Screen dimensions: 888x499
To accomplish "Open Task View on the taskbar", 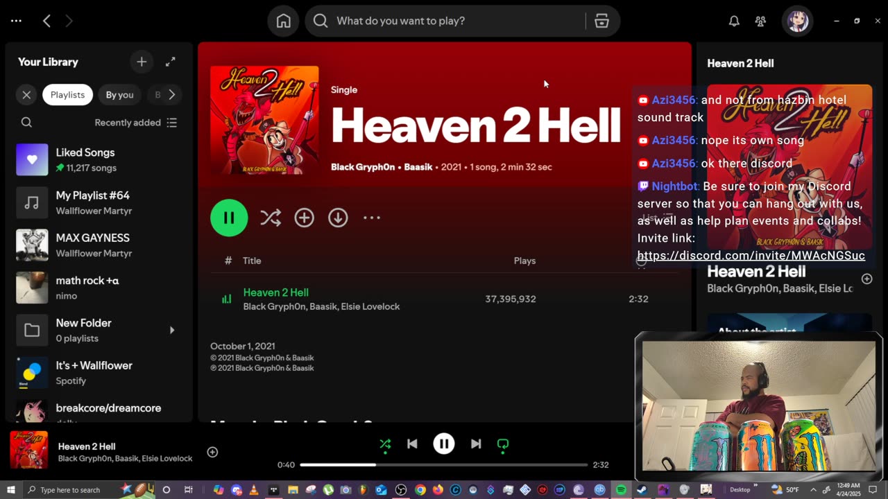I will pyautogui.click(x=188, y=490).
